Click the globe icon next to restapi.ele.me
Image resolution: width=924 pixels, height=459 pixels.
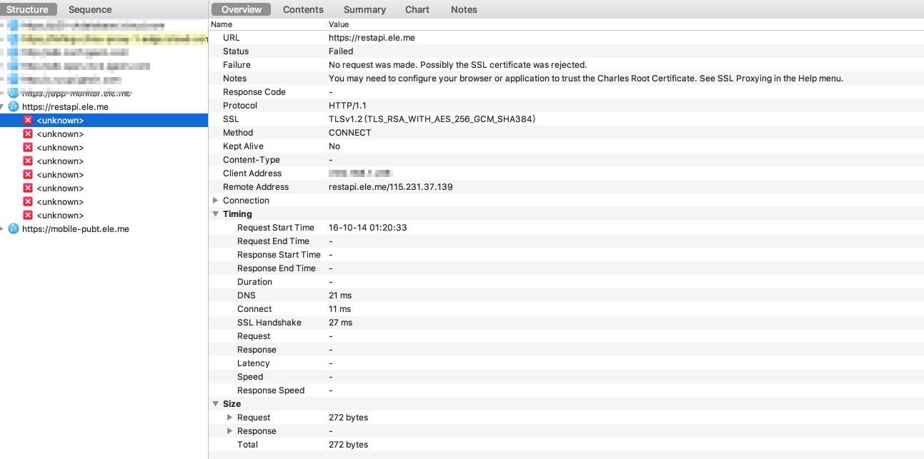pos(13,107)
